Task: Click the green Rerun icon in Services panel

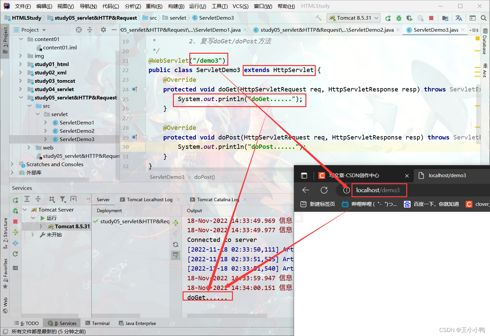Action: tap(15, 200)
